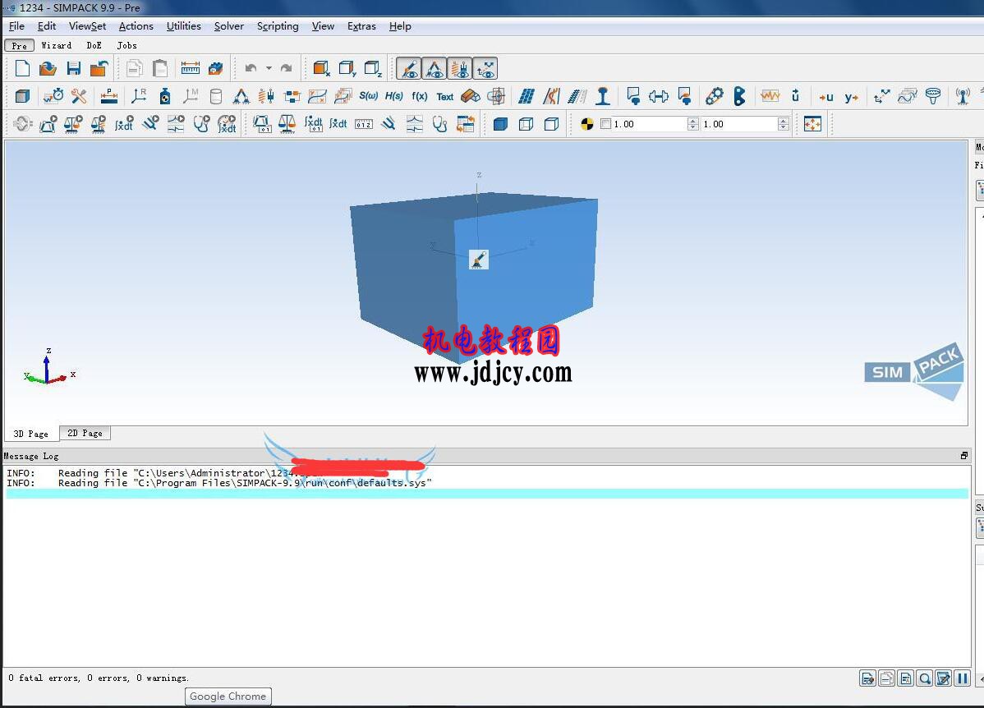984x708 pixels.
Task: Create a rail profile element icon
Action: [603, 96]
